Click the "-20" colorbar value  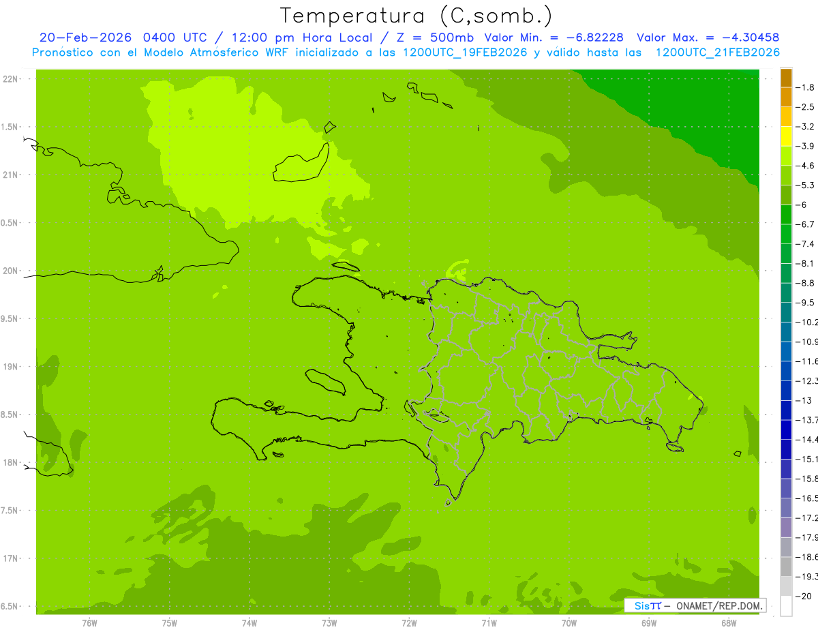pos(804,597)
